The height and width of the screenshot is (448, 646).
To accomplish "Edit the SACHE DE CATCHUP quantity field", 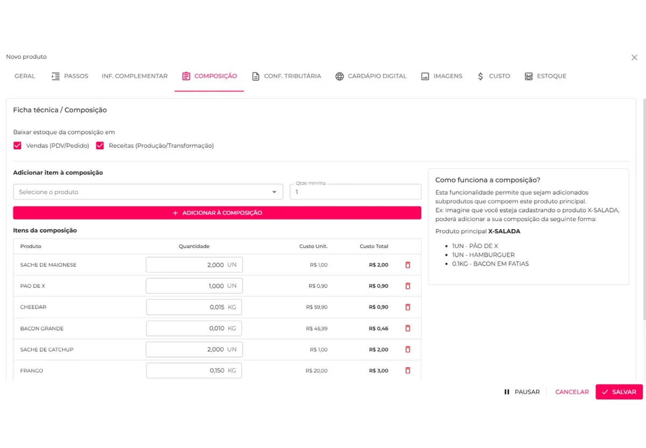I will point(194,349).
